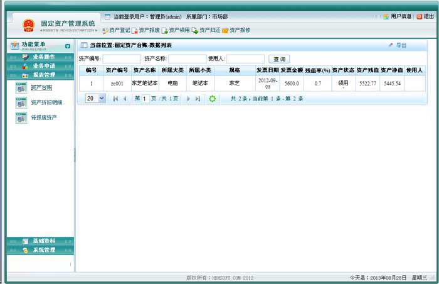Open the 系统管理 menu section
This screenshot has height=284, width=439.
[x=43, y=250]
